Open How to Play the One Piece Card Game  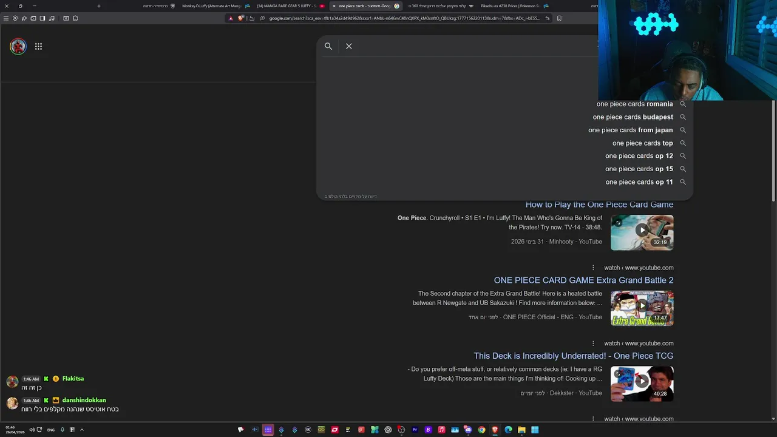(599, 205)
